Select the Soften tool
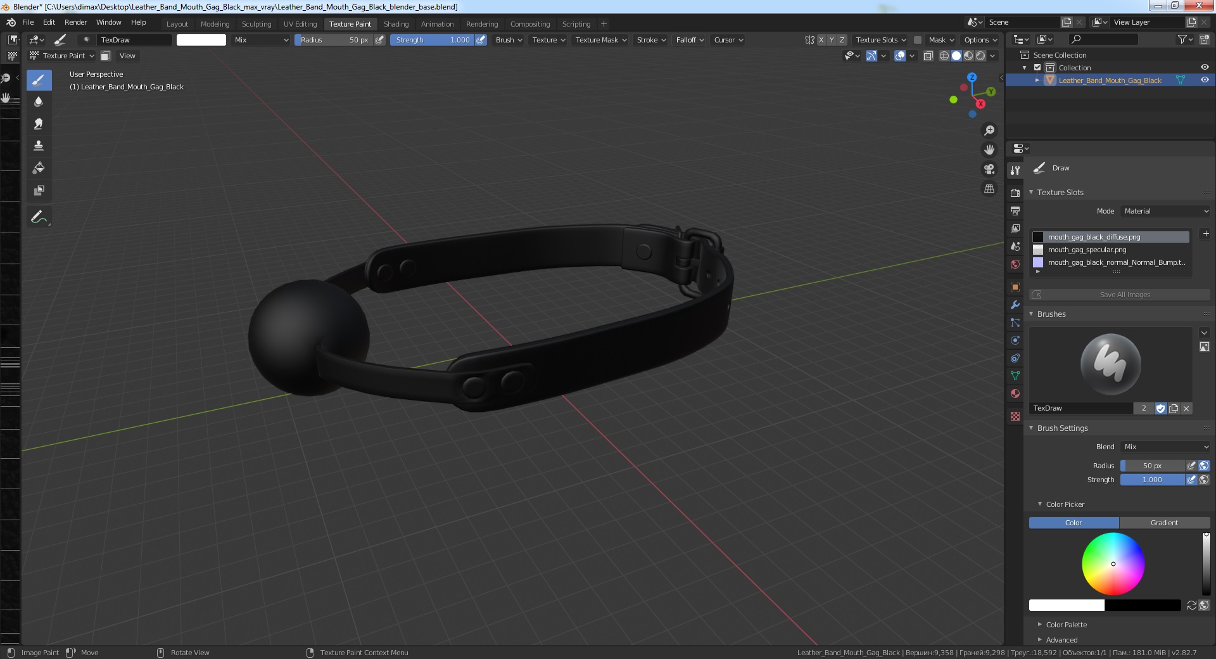The height and width of the screenshot is (659, 1216). [39, 101]
